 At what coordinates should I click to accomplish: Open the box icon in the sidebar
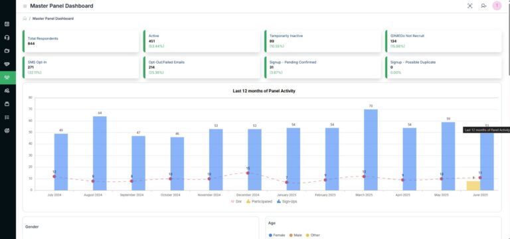click(7, 104)
